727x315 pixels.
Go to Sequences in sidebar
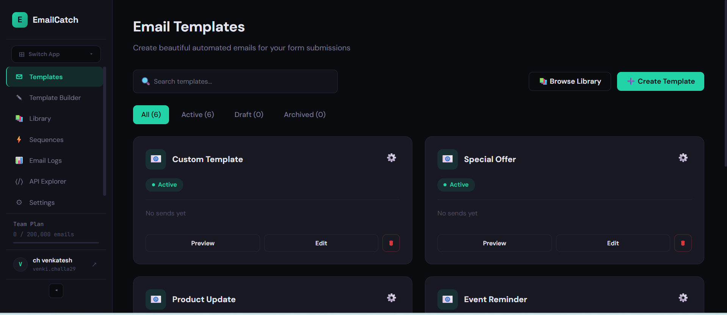pyautogui.click(x=46, y=140)
